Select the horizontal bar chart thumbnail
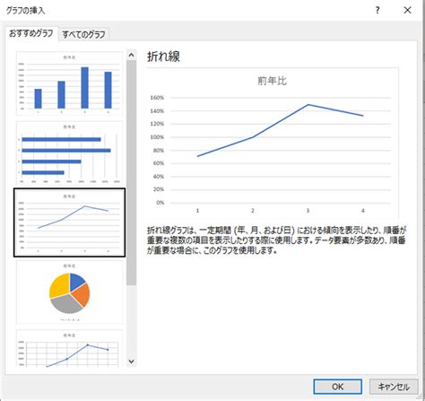Viewport: 425px width, 401px height. coord(69,153)
